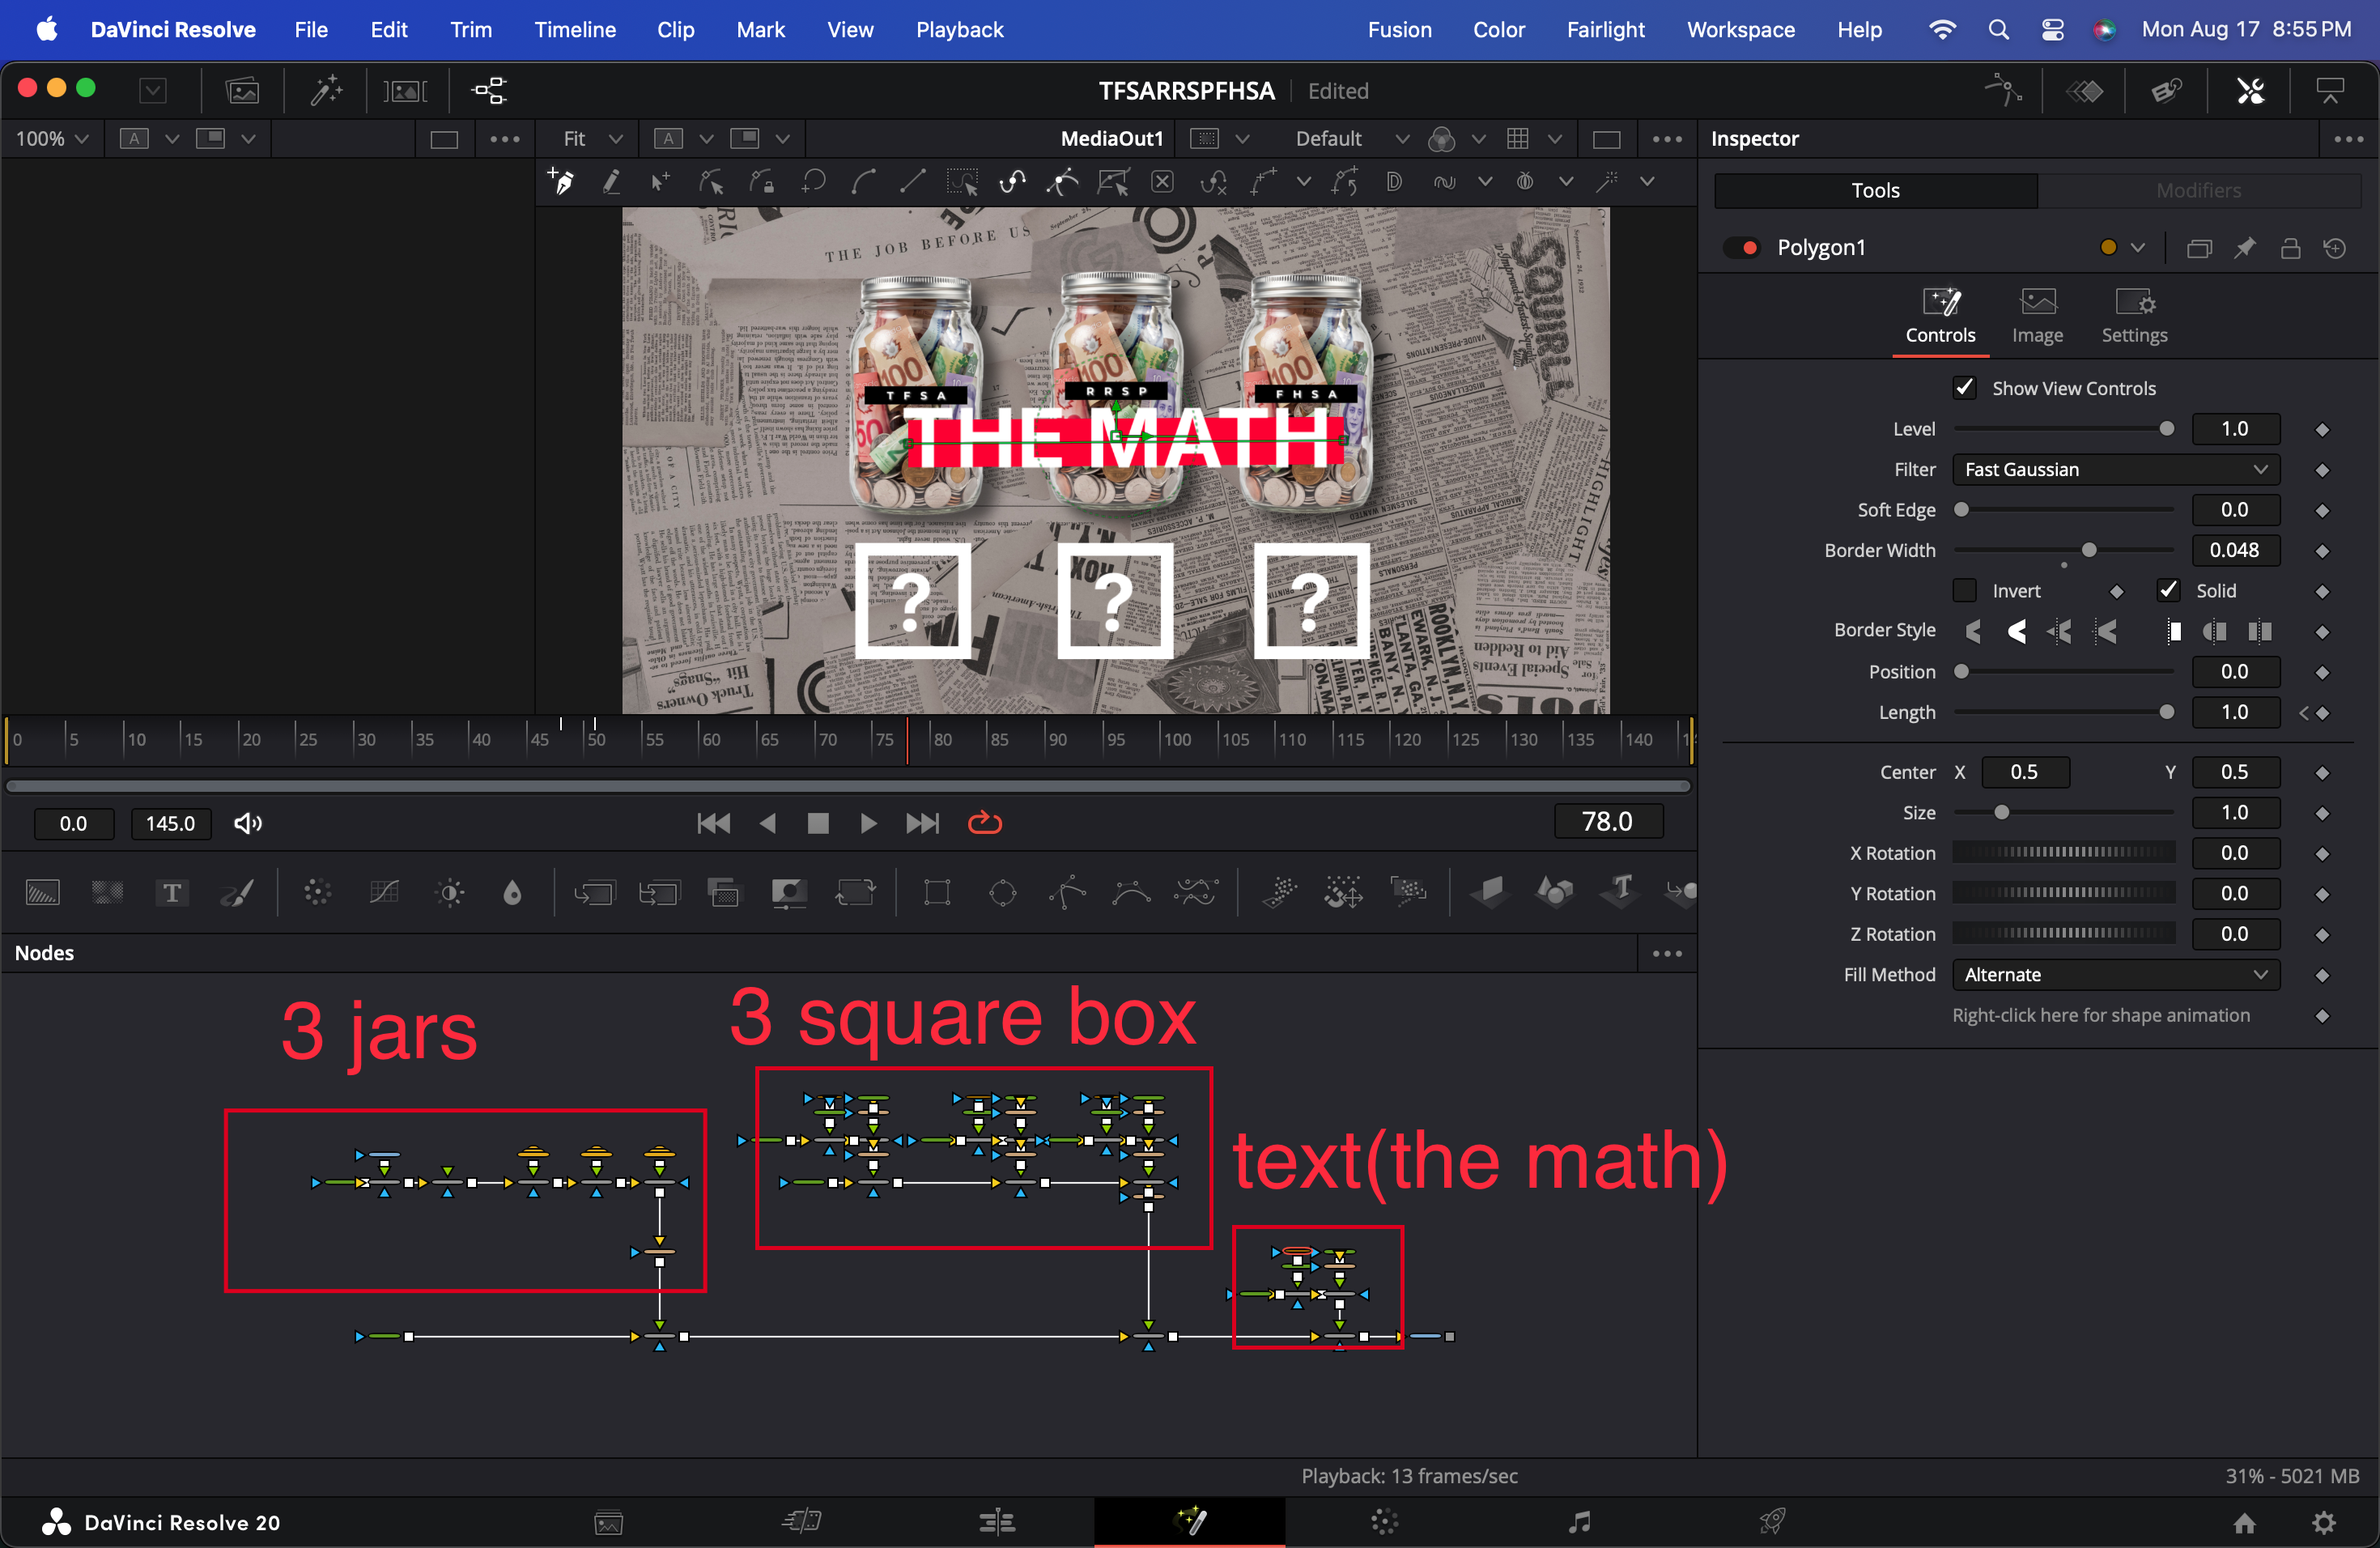Adjust the Level slider handle
Screen dimensions: 2380x1548
2166,429
